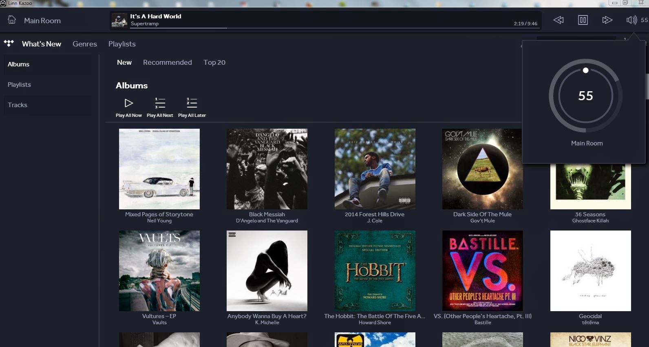Select Playlists in the left sidebar

pyautogui.click(x=48, y=85)
